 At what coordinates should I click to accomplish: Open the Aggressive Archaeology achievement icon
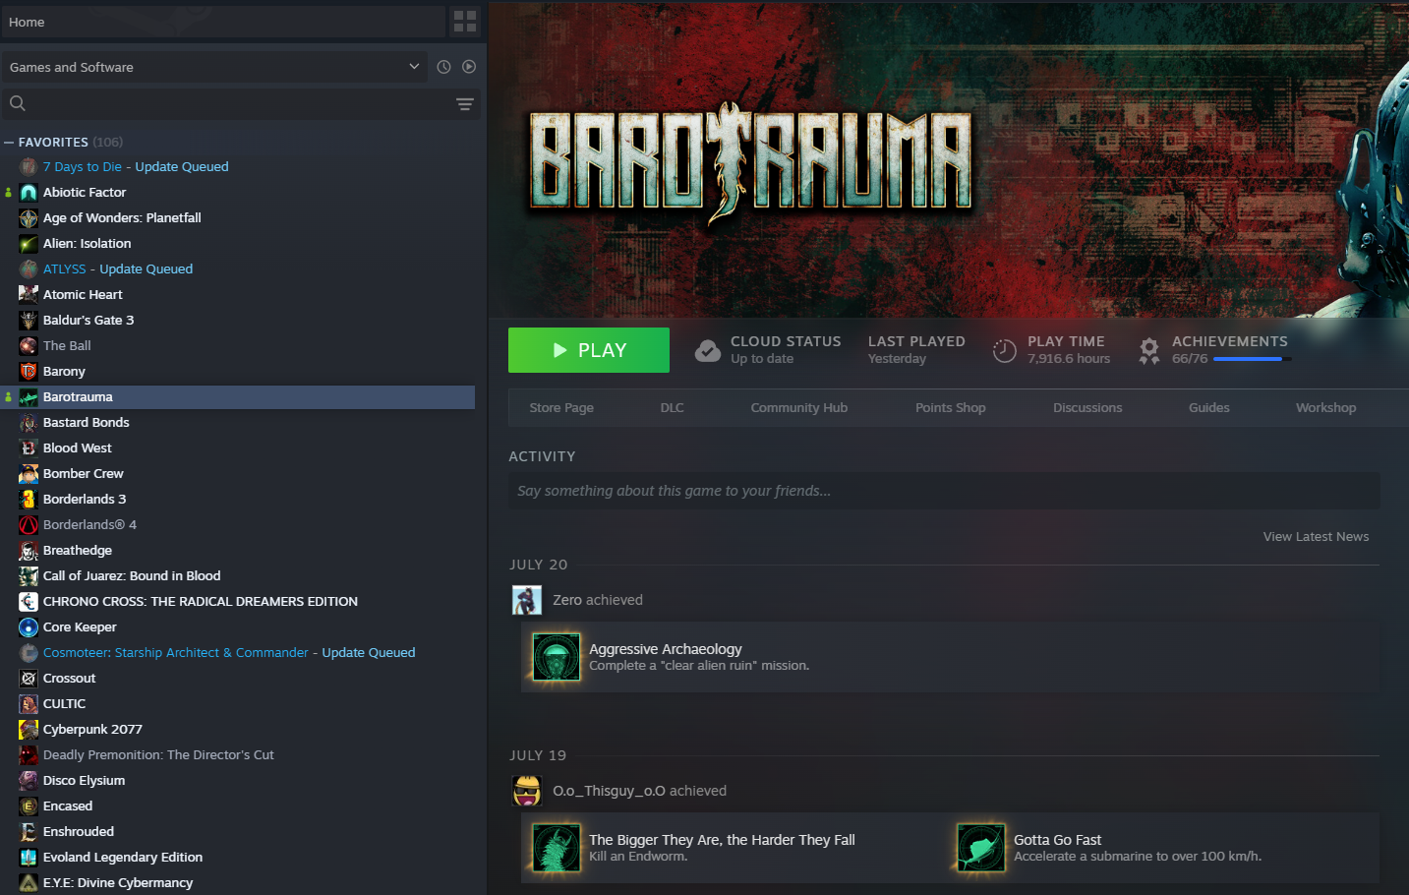pyautogui.click(x=557, y=657)
